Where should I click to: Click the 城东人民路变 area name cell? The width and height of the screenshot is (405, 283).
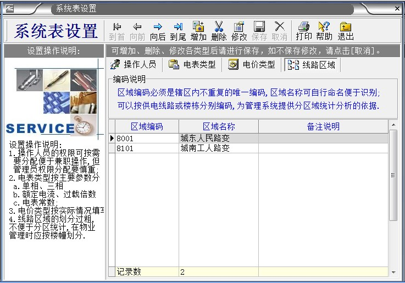(218, 138)
